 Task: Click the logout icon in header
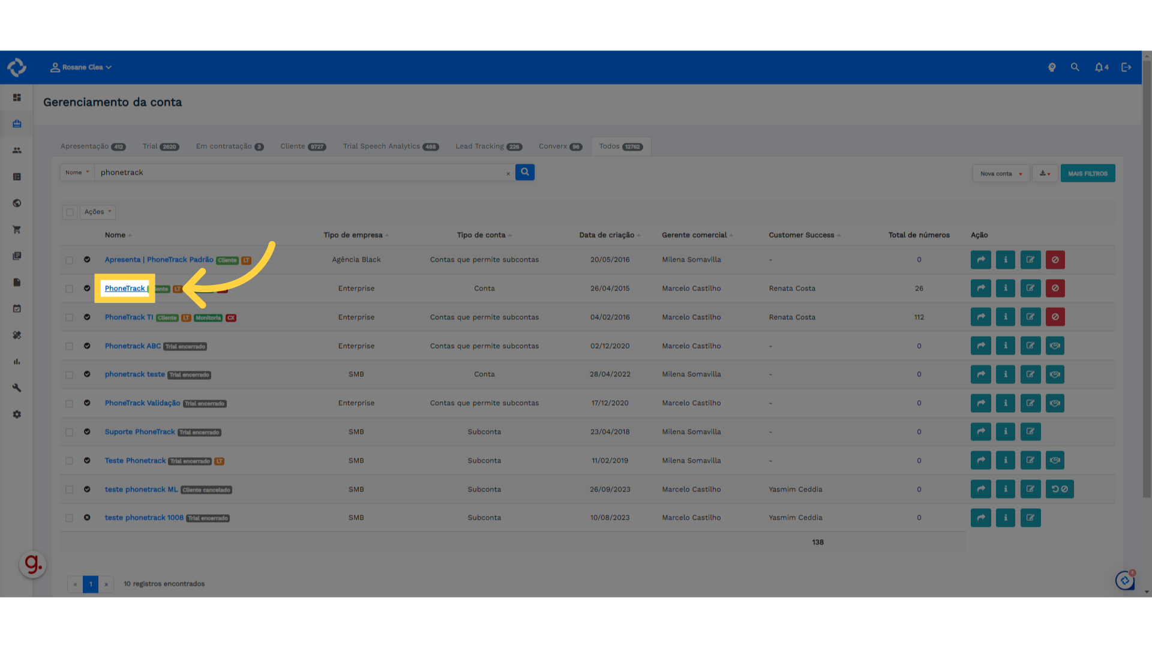click(x=1126, y=67)
